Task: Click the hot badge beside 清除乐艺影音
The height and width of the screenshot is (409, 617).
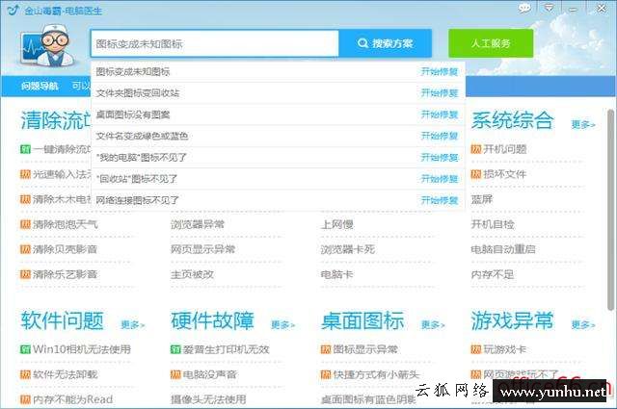Action: (x=25, y=274)
